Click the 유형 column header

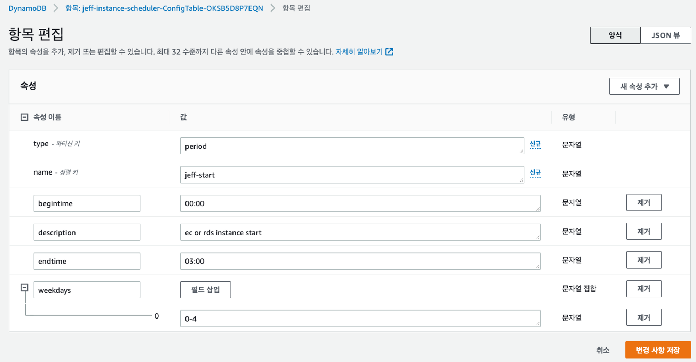tap(568, 117)
